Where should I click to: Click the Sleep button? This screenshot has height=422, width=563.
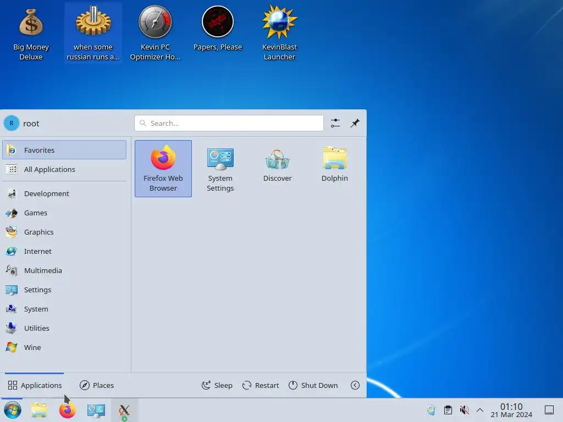coord(217,385)
